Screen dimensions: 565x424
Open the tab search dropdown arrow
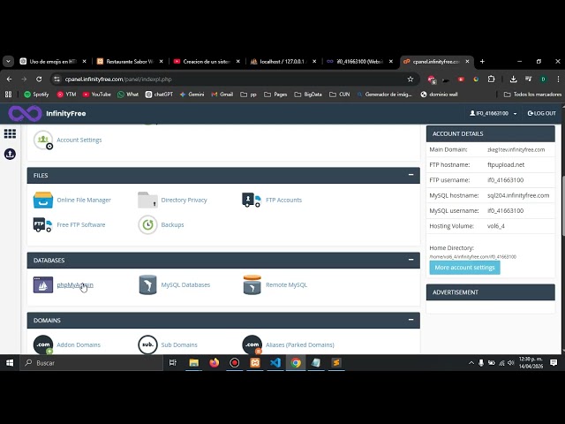[x=8, y=62]
